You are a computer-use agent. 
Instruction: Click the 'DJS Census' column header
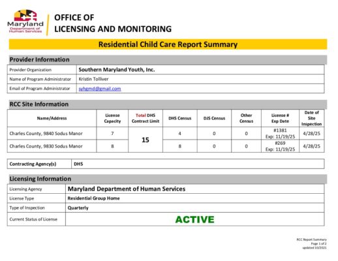click(x=214, y=118)
